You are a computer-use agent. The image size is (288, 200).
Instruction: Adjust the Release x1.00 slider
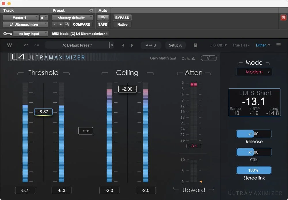(254, 134)
